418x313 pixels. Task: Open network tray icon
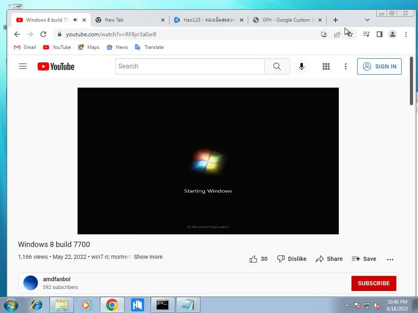pos(367,305)
